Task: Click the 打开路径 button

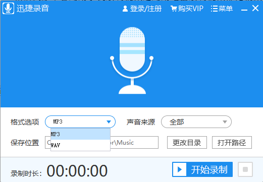Action: point(232,143)
